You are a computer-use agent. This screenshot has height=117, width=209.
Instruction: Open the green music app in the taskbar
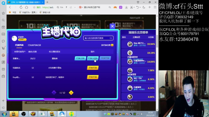pos(71,114)
